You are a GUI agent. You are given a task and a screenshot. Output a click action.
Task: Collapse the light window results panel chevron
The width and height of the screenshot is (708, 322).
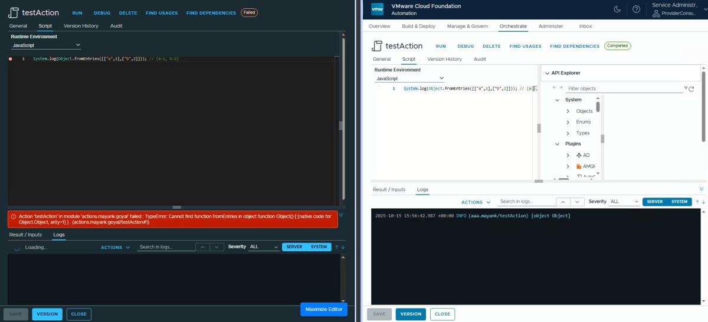[702, 189]
